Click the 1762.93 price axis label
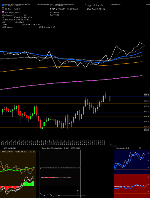Image resolution: width=150 pixels, height=198 pixels. 147,101
